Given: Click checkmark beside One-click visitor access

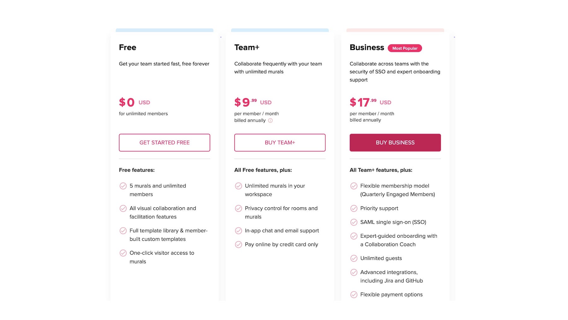Looking at the screenshot, I should coord(123,253).
